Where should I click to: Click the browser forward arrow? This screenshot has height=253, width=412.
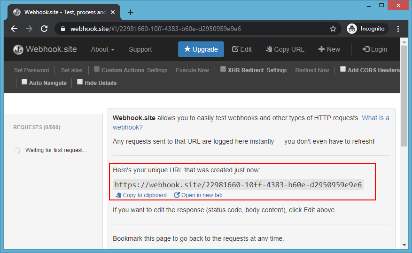coord(29,29)
